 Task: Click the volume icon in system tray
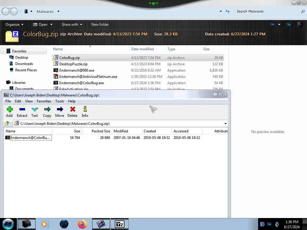(277, 224)
